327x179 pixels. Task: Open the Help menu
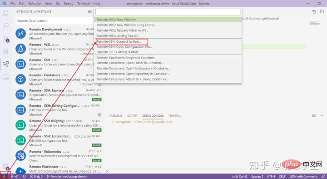(97, 4)
